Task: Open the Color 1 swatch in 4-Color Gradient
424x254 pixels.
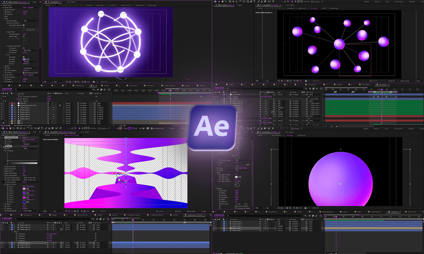Action: [24, 189]
